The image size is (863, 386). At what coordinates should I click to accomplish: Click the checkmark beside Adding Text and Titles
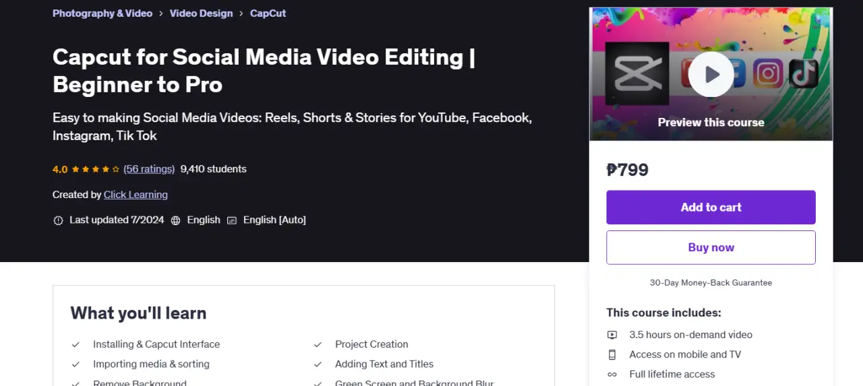(318, 364)
